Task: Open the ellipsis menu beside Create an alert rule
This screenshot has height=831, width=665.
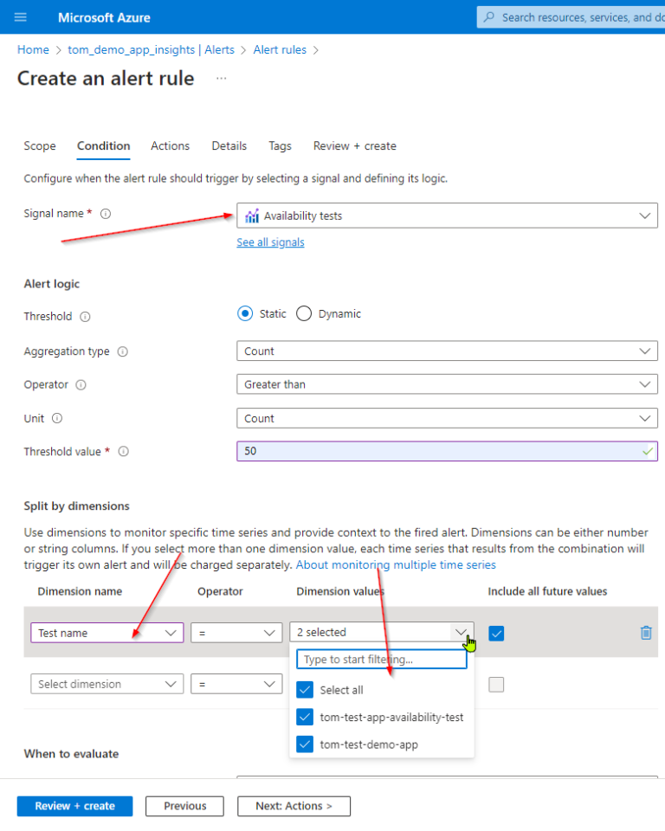Action: pyautogui.click(x=222, y=79)
